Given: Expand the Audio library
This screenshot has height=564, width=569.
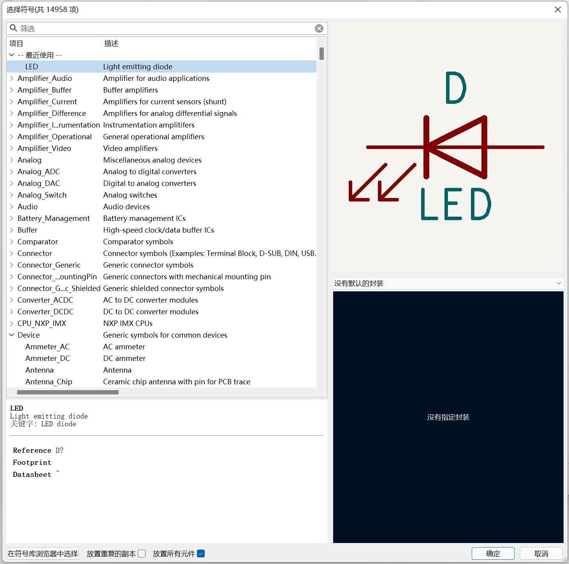Looking at the screenshot, I should pos(12,207).
